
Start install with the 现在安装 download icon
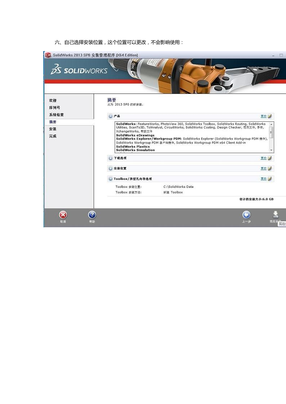point(276,215)
